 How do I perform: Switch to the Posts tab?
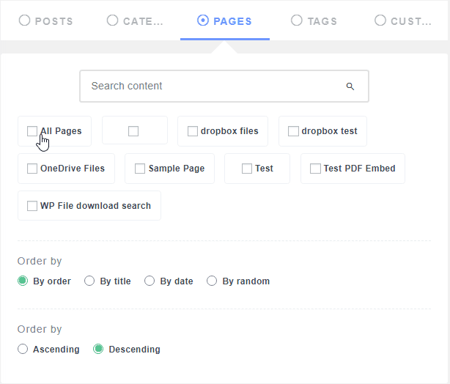[46, 21]
